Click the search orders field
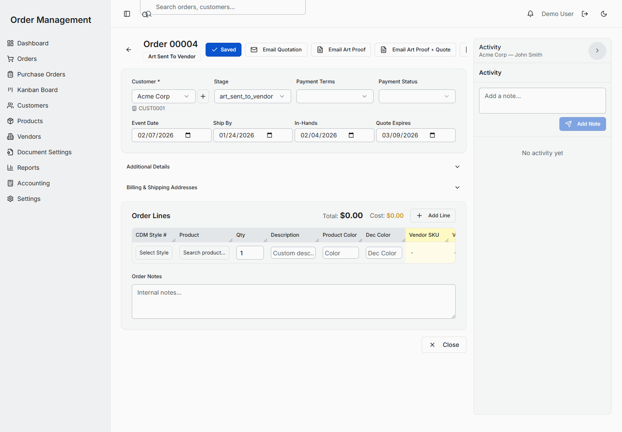 (x=223, y=7)
